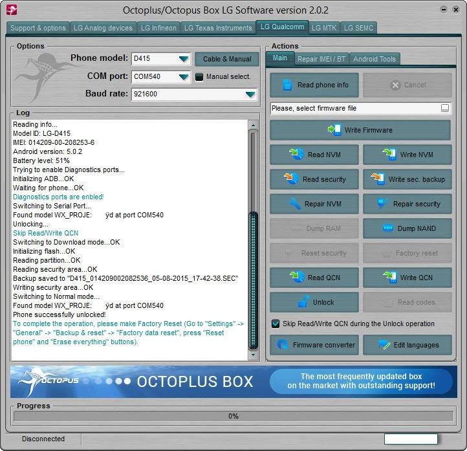Expand the Phone model dropdown

tap(184, 59)
